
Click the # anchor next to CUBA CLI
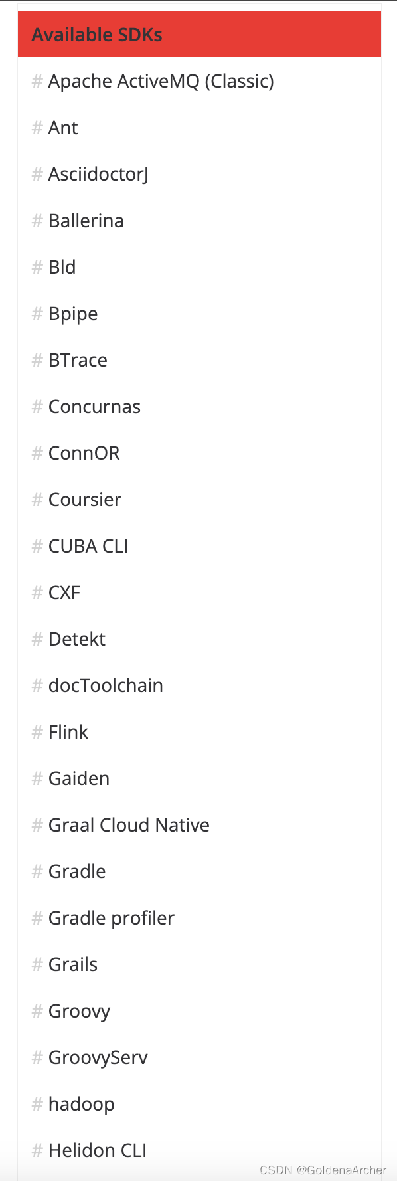tap(37, 546)
